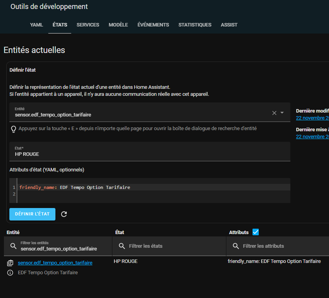
Task: Click the refresh icon beside Définir l'état
Action: [x=64, y=214]
